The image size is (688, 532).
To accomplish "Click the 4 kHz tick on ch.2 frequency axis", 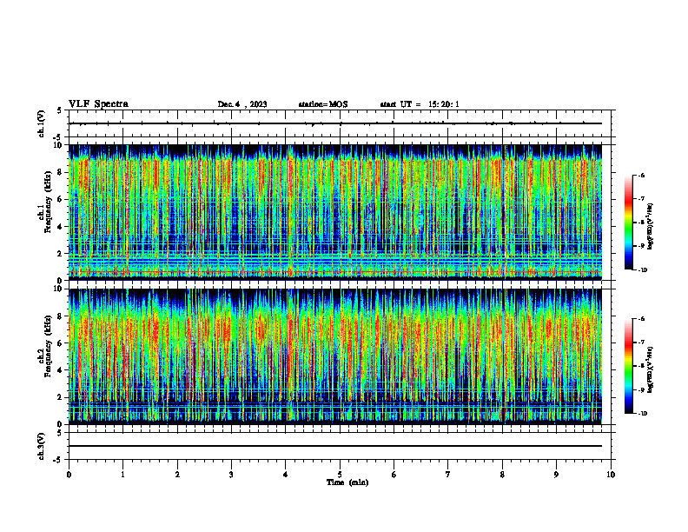I will (x=60, y=370).
